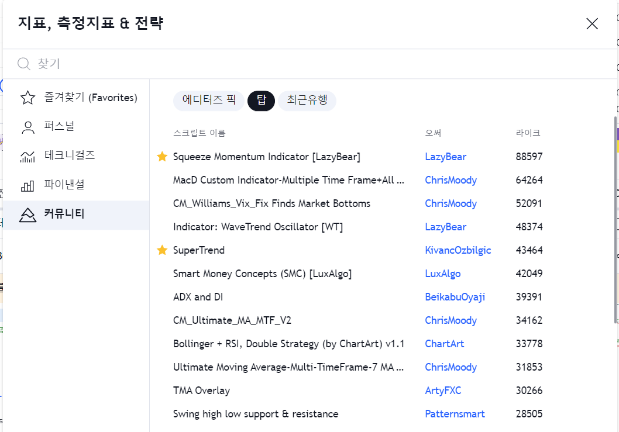Open Patternsmart author link

pos(455,414)
